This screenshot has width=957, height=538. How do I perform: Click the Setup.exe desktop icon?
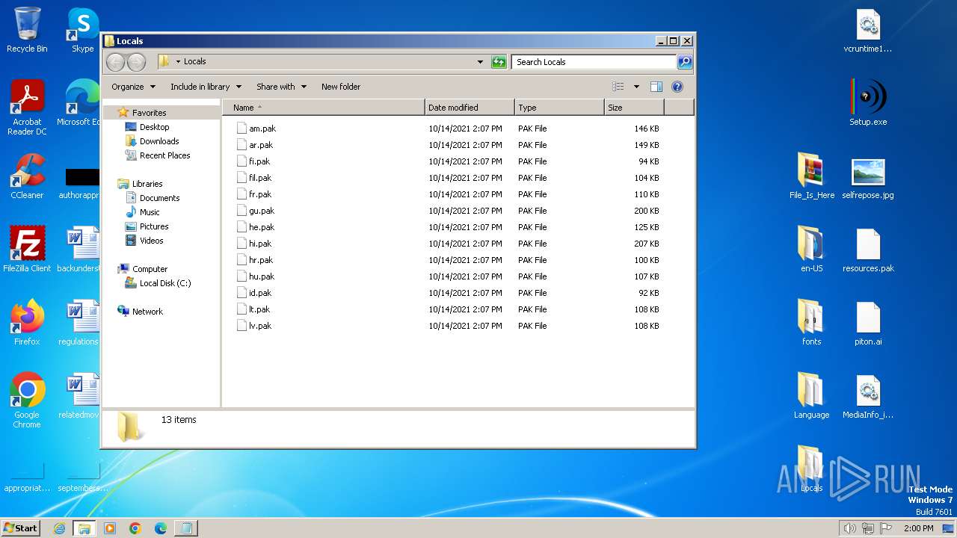(868, 103)
